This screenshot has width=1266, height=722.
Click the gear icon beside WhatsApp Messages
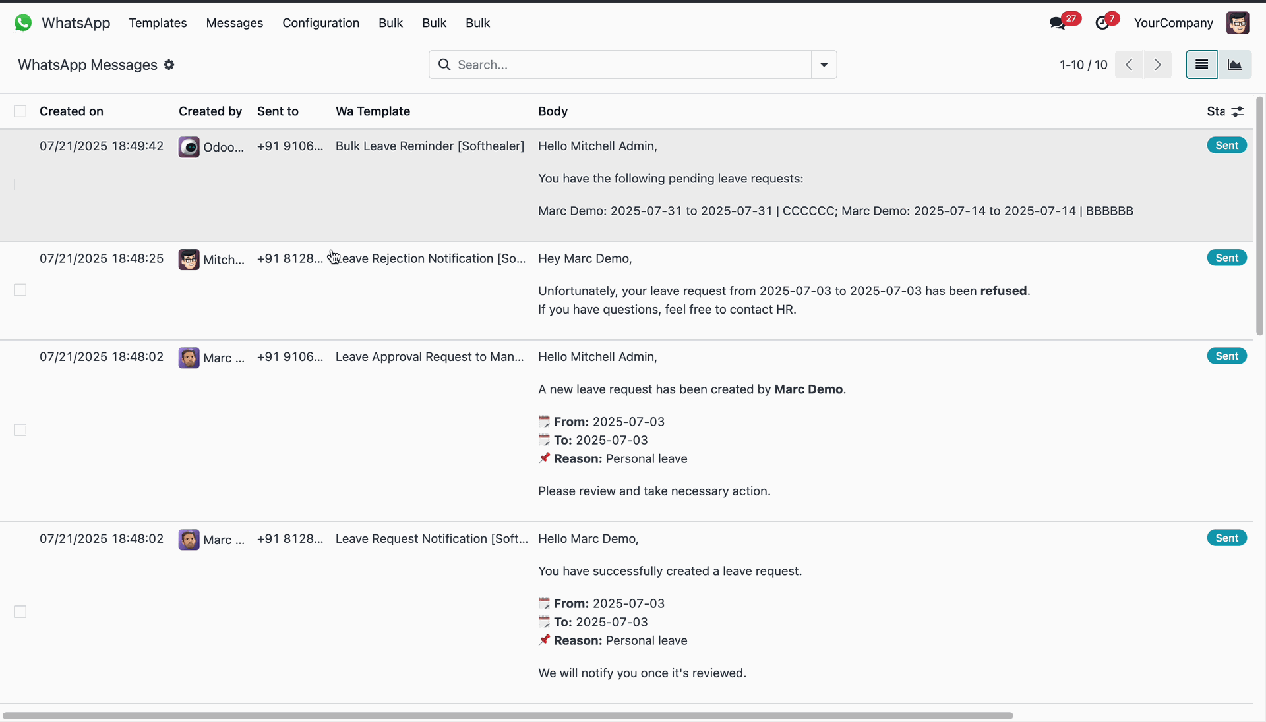[x=169, y=65]
